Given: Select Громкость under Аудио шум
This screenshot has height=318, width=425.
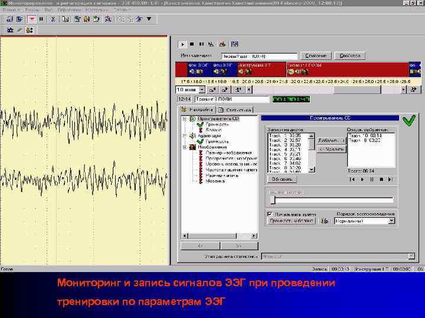Looking at the screenshot, I should coord(217,141).
